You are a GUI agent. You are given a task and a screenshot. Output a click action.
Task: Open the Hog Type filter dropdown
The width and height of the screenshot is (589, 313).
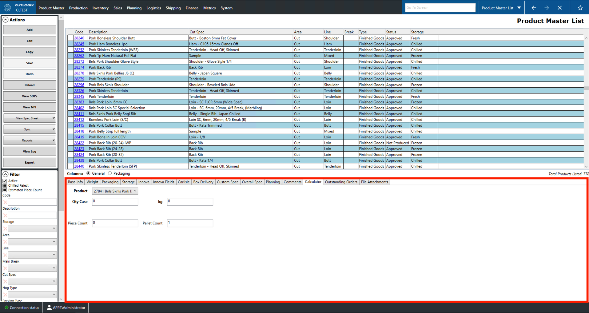32,294
